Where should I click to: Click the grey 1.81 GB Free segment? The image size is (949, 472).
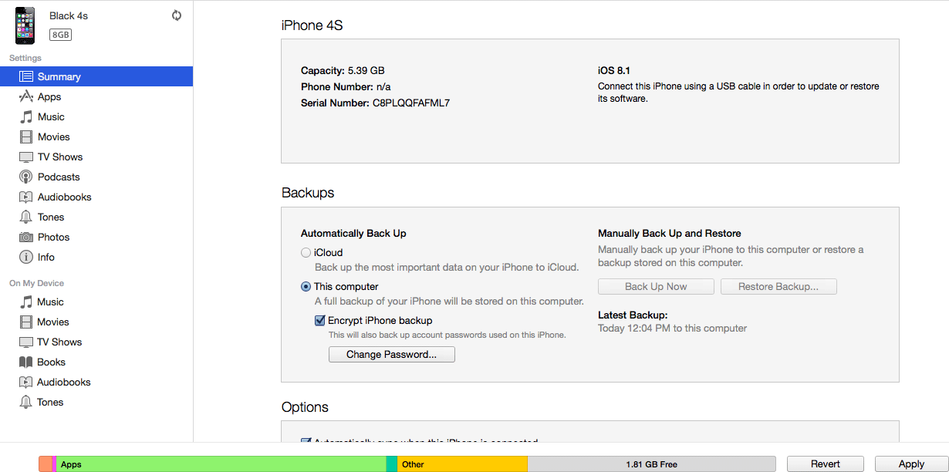(652, 464)
